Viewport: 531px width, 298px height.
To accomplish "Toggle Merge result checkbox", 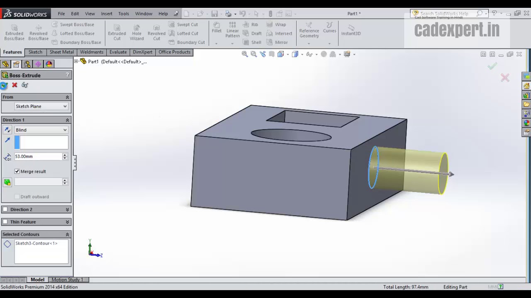I will click(x=17, y=171).
